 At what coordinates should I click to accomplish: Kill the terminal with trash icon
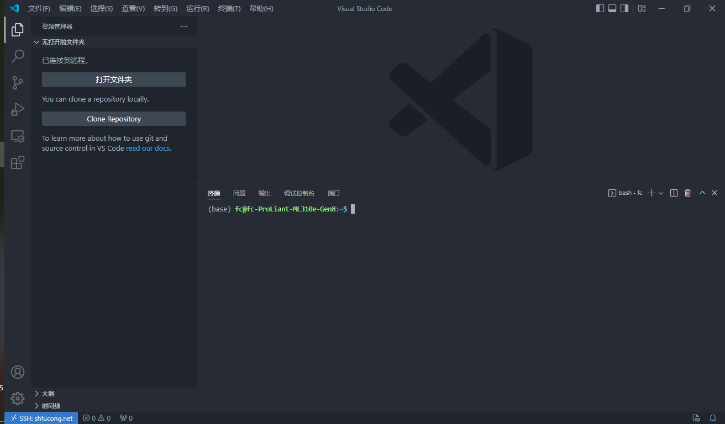coord(688,193)
